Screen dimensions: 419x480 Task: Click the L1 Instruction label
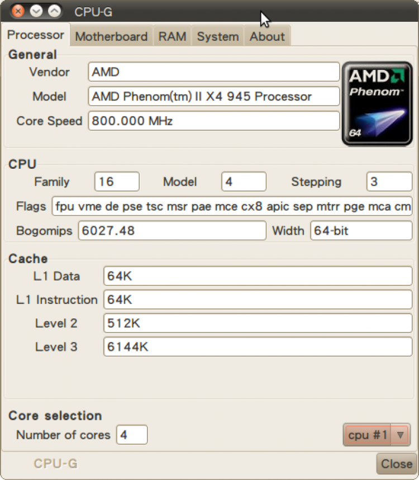pos(56,300)
